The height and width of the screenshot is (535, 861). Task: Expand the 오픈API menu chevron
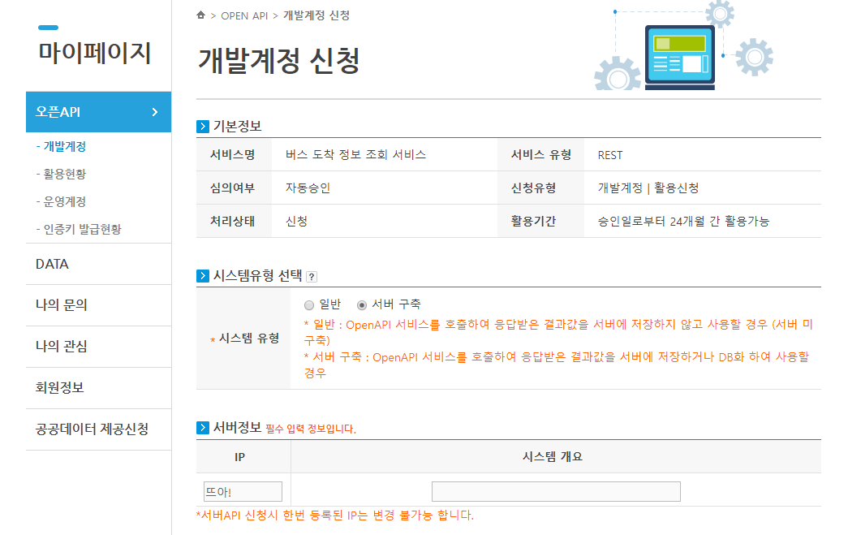click(155, 112)
